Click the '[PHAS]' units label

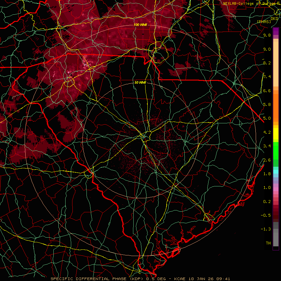pyautogui.click(x=264, y=22)
